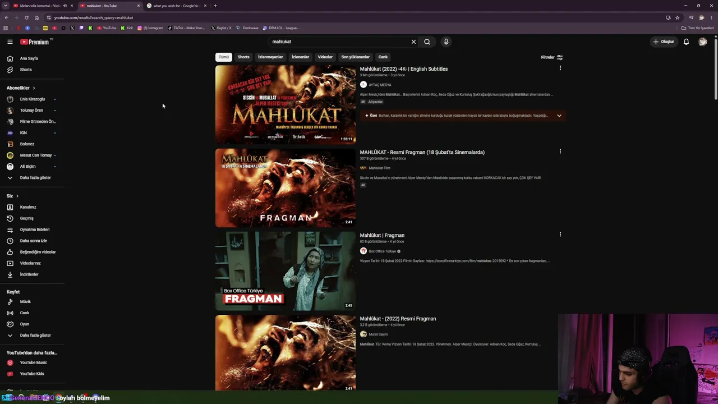Open the Instagram bookmark
718x404 pixels.
[150, 28]
